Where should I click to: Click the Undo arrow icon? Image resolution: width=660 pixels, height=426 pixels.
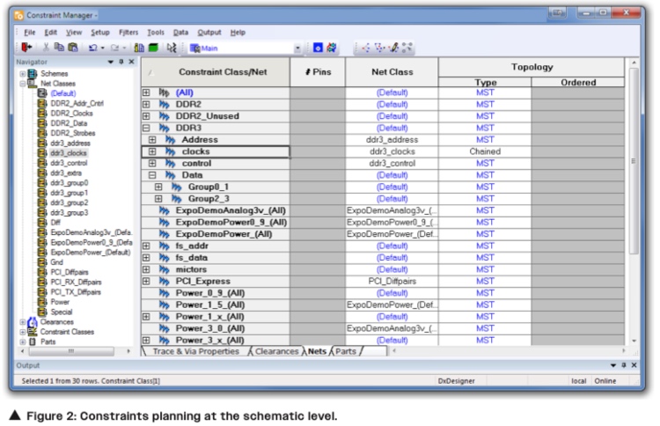(x=92, y=48)
